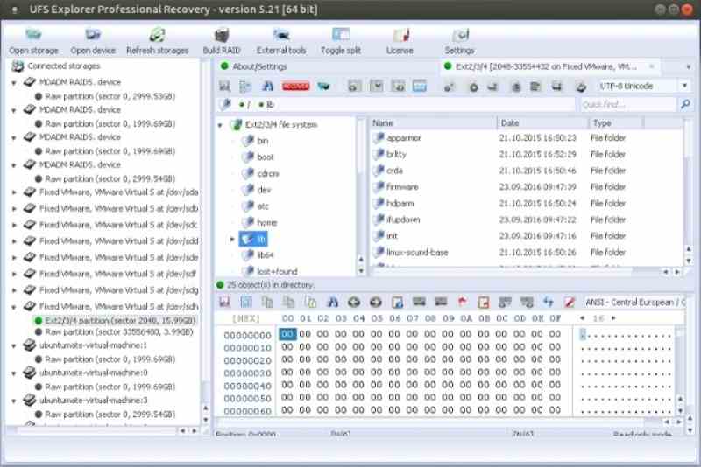Collapse the ubuntumate-virtual-machine:1 storage node
This screenshot has height=467, width=701.
coord(14,345)
